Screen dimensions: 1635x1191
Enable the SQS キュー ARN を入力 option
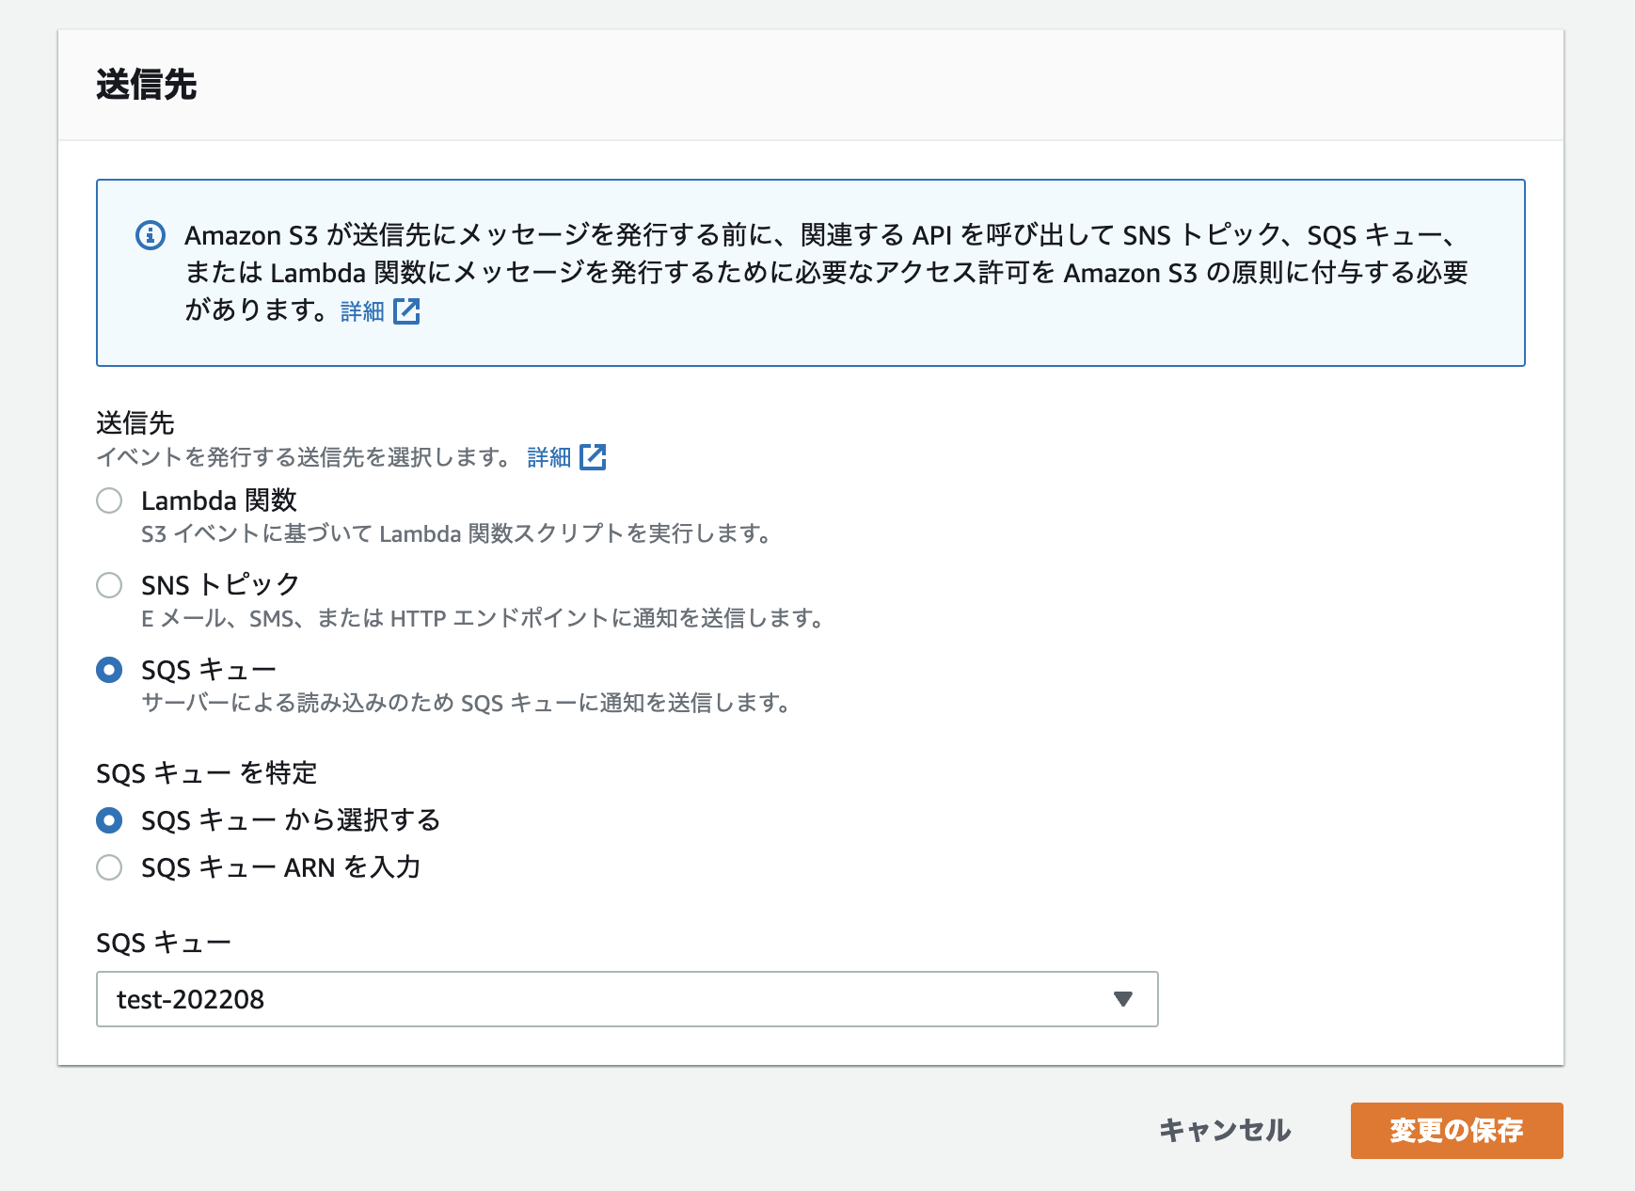pos(109,868)
